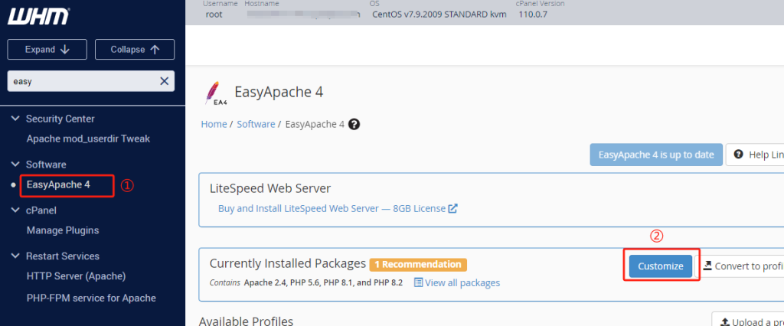Click list icon beside View all packages
The image size is (784, 326).
(418, 282)
